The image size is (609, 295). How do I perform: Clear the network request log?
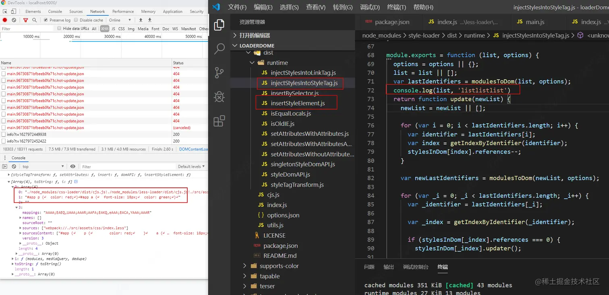14,20
